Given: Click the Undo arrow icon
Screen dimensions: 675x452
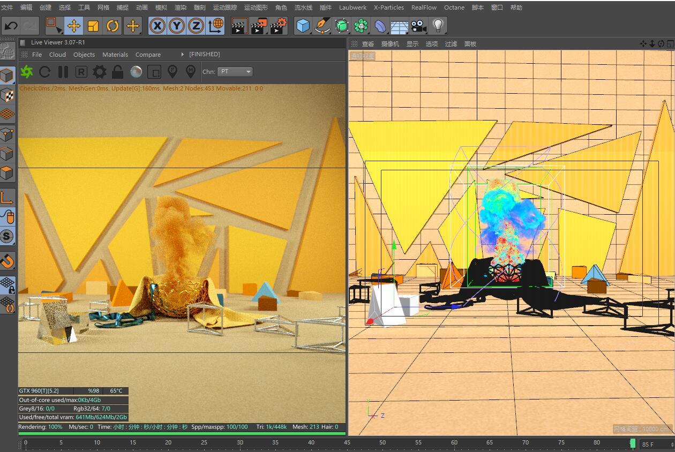Looking at the screenshot, I should (x=11, y=26).
